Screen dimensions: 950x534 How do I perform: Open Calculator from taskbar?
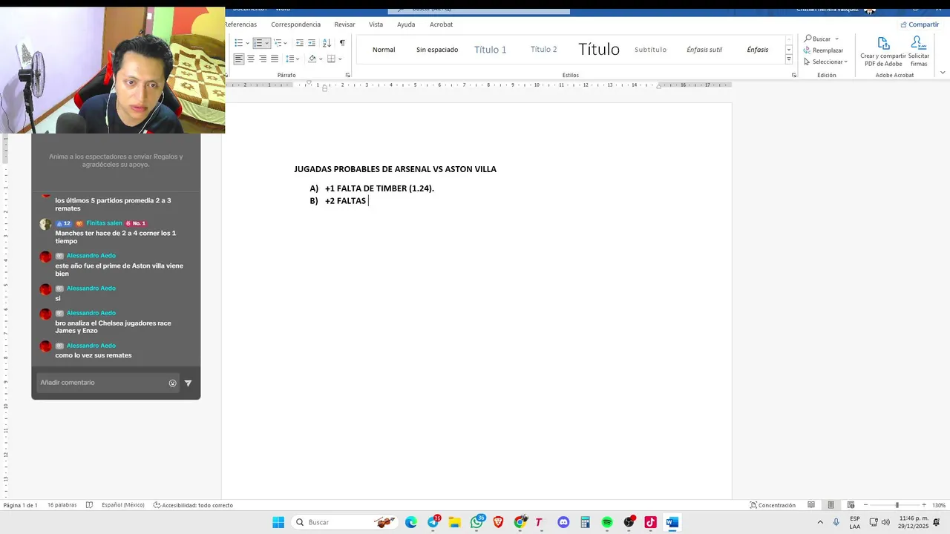click(x=585, y=522)
